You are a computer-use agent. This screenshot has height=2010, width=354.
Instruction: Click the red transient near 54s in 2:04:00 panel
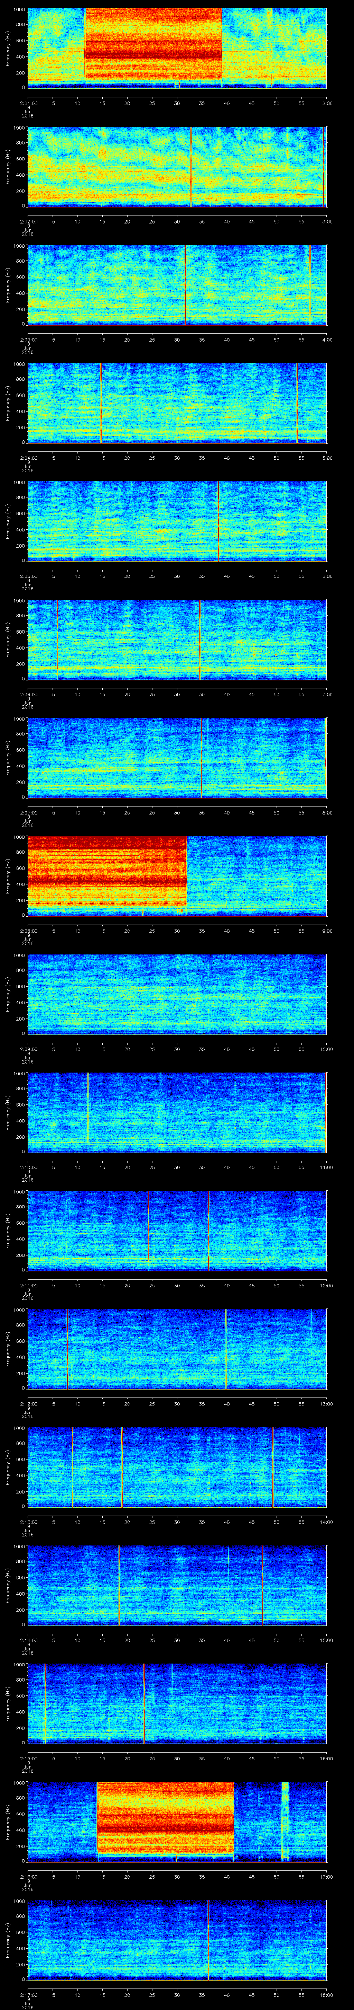pos(297,403)
